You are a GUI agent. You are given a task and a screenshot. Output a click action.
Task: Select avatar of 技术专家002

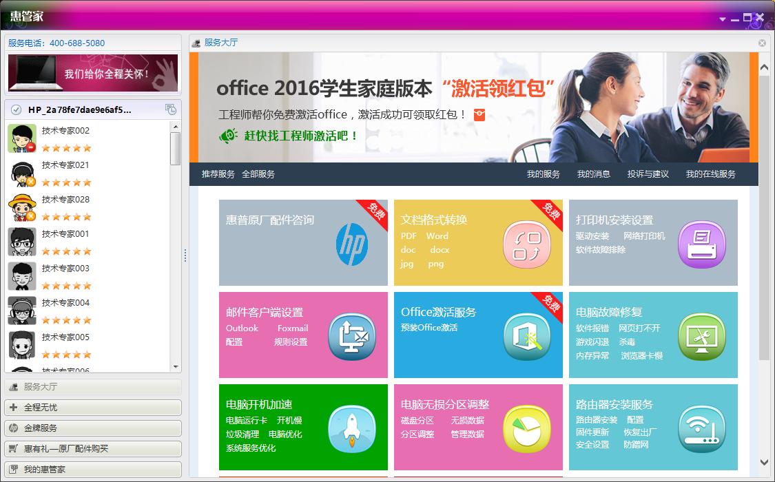(22, 138)
